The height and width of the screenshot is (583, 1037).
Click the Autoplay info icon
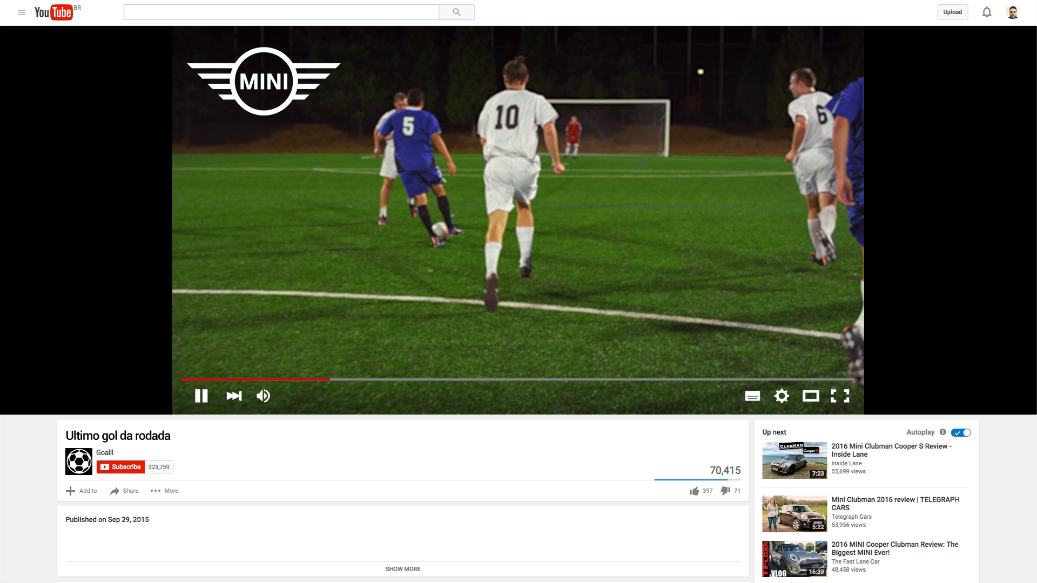click(x=943, y=432)
